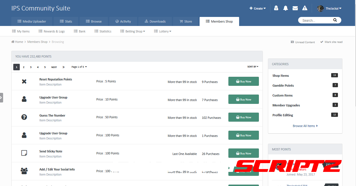The height and width of the screenshot is (186, 356).
Task: Open the Create dropdown menu
Action: click(257, 8)
